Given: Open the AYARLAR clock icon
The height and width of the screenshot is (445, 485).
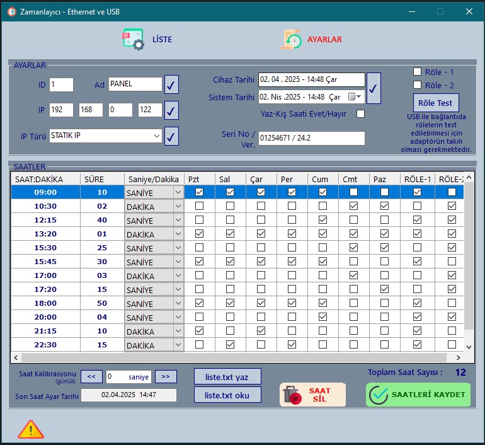Looking at the screenshot, I should [292, 39].
